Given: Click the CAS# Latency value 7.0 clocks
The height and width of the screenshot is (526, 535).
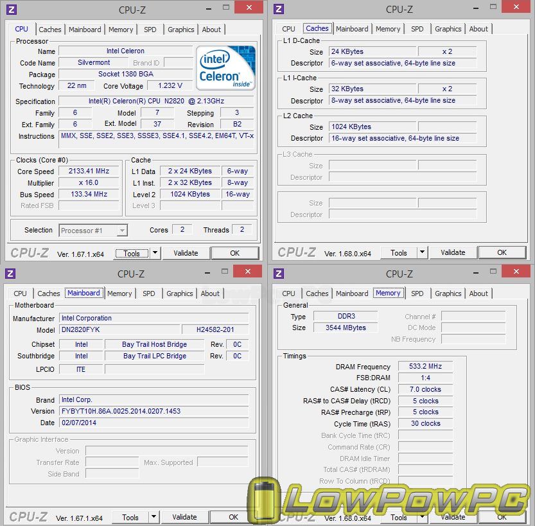Looking at the screenshot, I should pos(425,390).
